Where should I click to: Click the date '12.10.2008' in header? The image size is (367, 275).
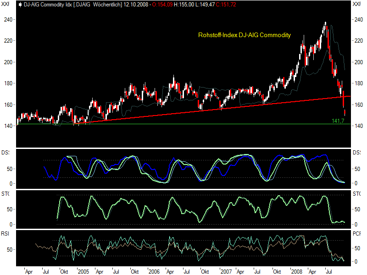(x=136, y=5)
